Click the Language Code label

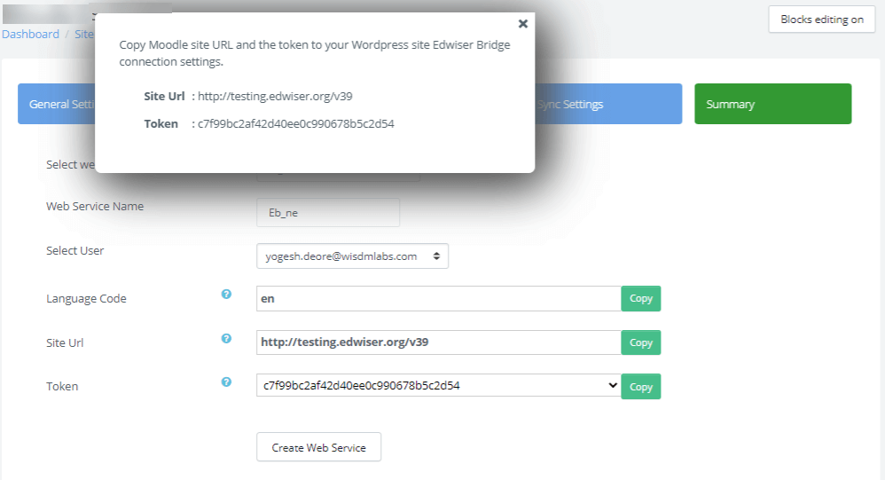[x=86, y=299]
